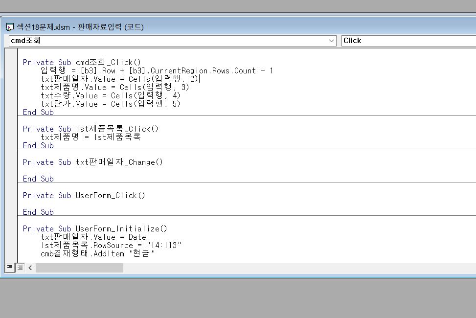Enable Full Module View
476x318 pixels.
[20, 268]
